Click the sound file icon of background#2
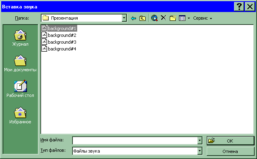The width and height of the screenshot is (257, 159). (44, 35)
